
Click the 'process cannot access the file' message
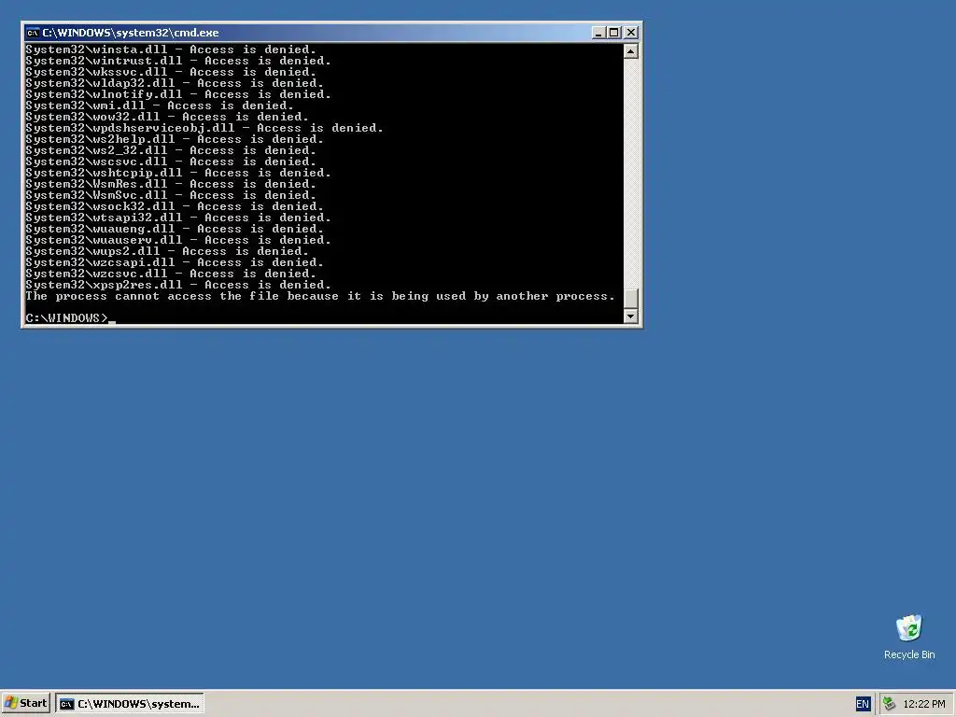tap(321, 296)
